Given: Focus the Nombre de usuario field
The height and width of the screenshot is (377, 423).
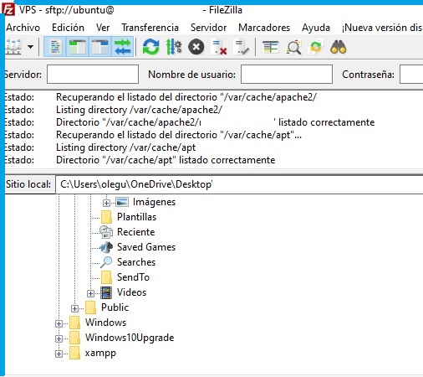Looking at the screenshot, I should pyautogui.click(x=287, y=75).
